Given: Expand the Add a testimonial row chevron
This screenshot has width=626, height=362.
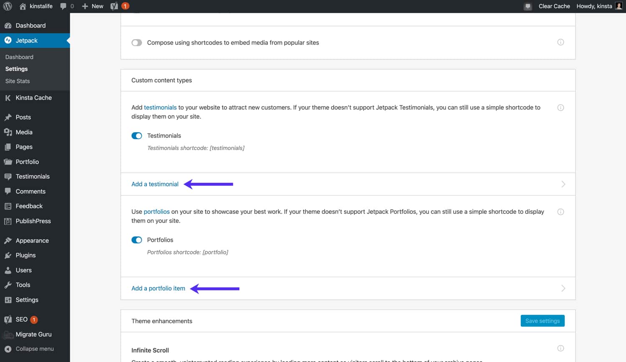Looking at the screenshot, I should pos(563,184).
